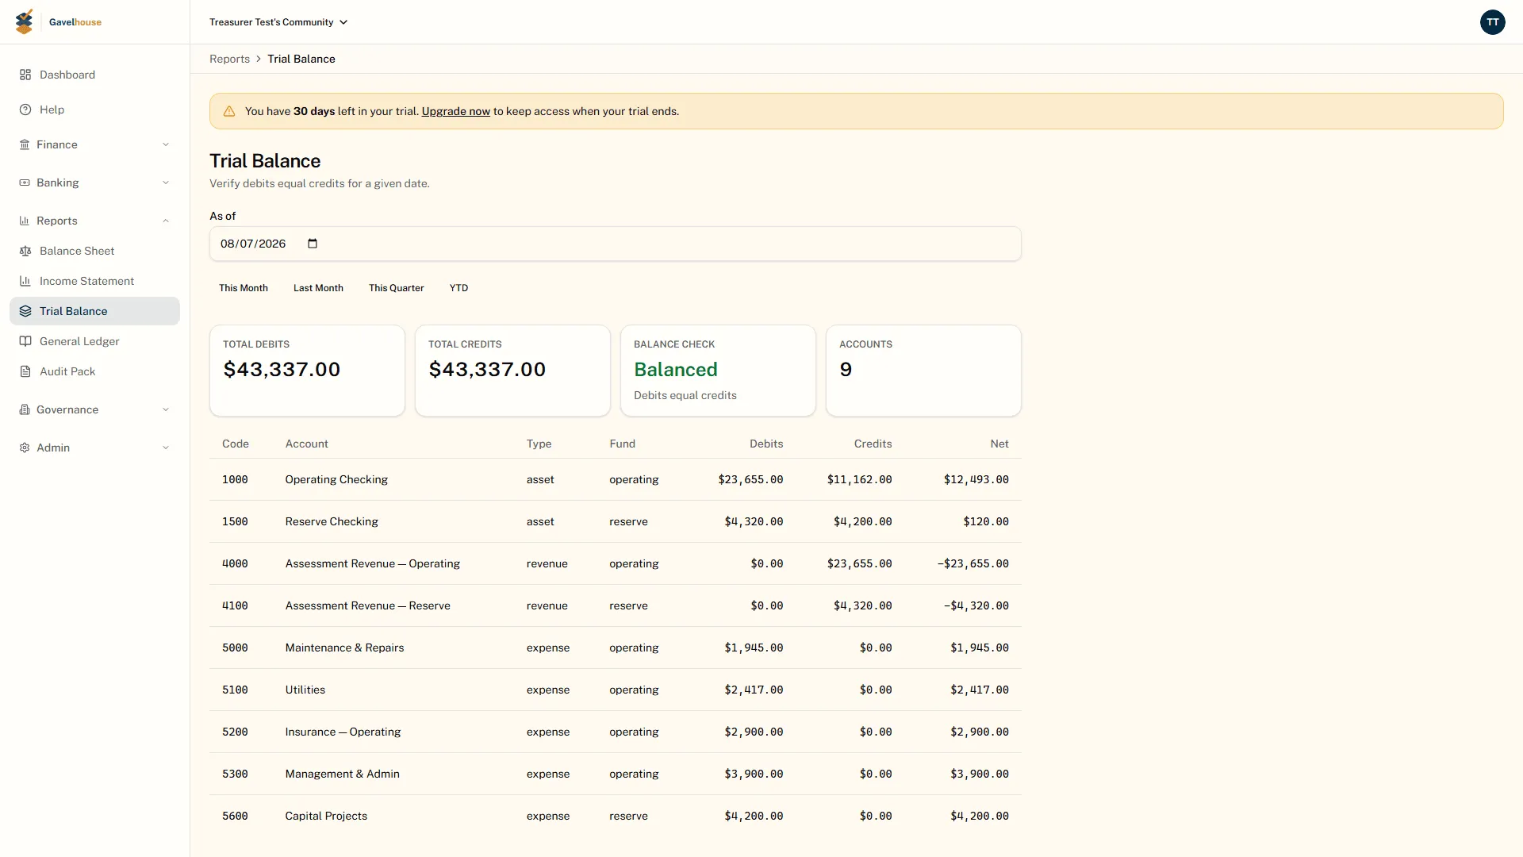The image size is (1523, 857).
Task: Click the Account column header
Action: tap(306, 444)
